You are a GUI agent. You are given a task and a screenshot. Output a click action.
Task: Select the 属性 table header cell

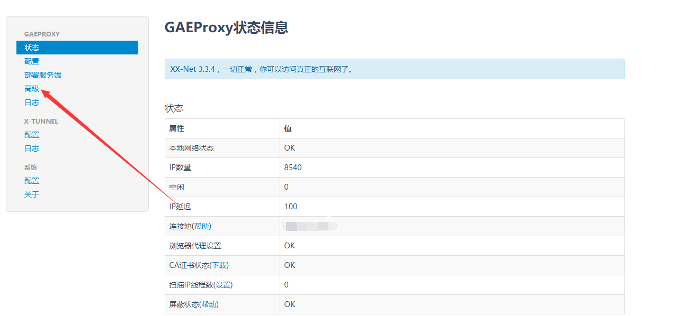[x=175, y=128]
